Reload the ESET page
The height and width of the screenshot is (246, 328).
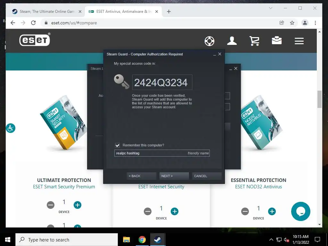(33, 23)
